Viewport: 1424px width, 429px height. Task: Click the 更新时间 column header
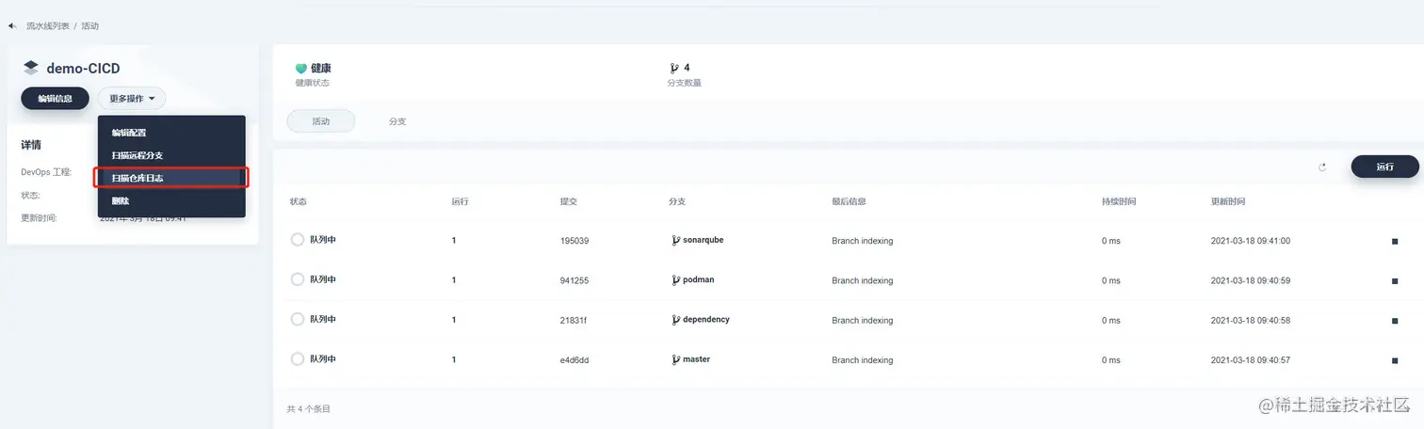tap(1228, 201)
